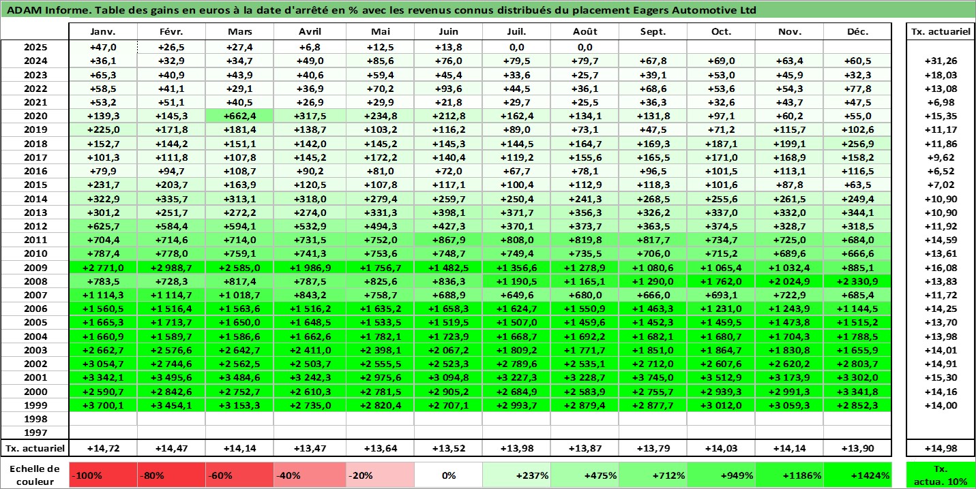Image resolution: width=976 pixels, height=489 pixels.
Task: Click the +398,1 cell in 2013 Juin
Action: coord(448,212)
